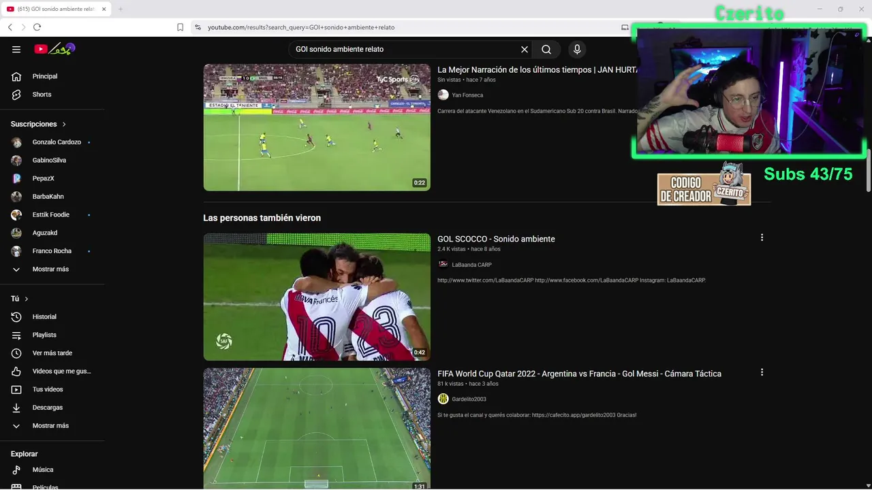The image size is (872, 490).
Task: Click the browser address bar URL
Action: coord(301,27)
